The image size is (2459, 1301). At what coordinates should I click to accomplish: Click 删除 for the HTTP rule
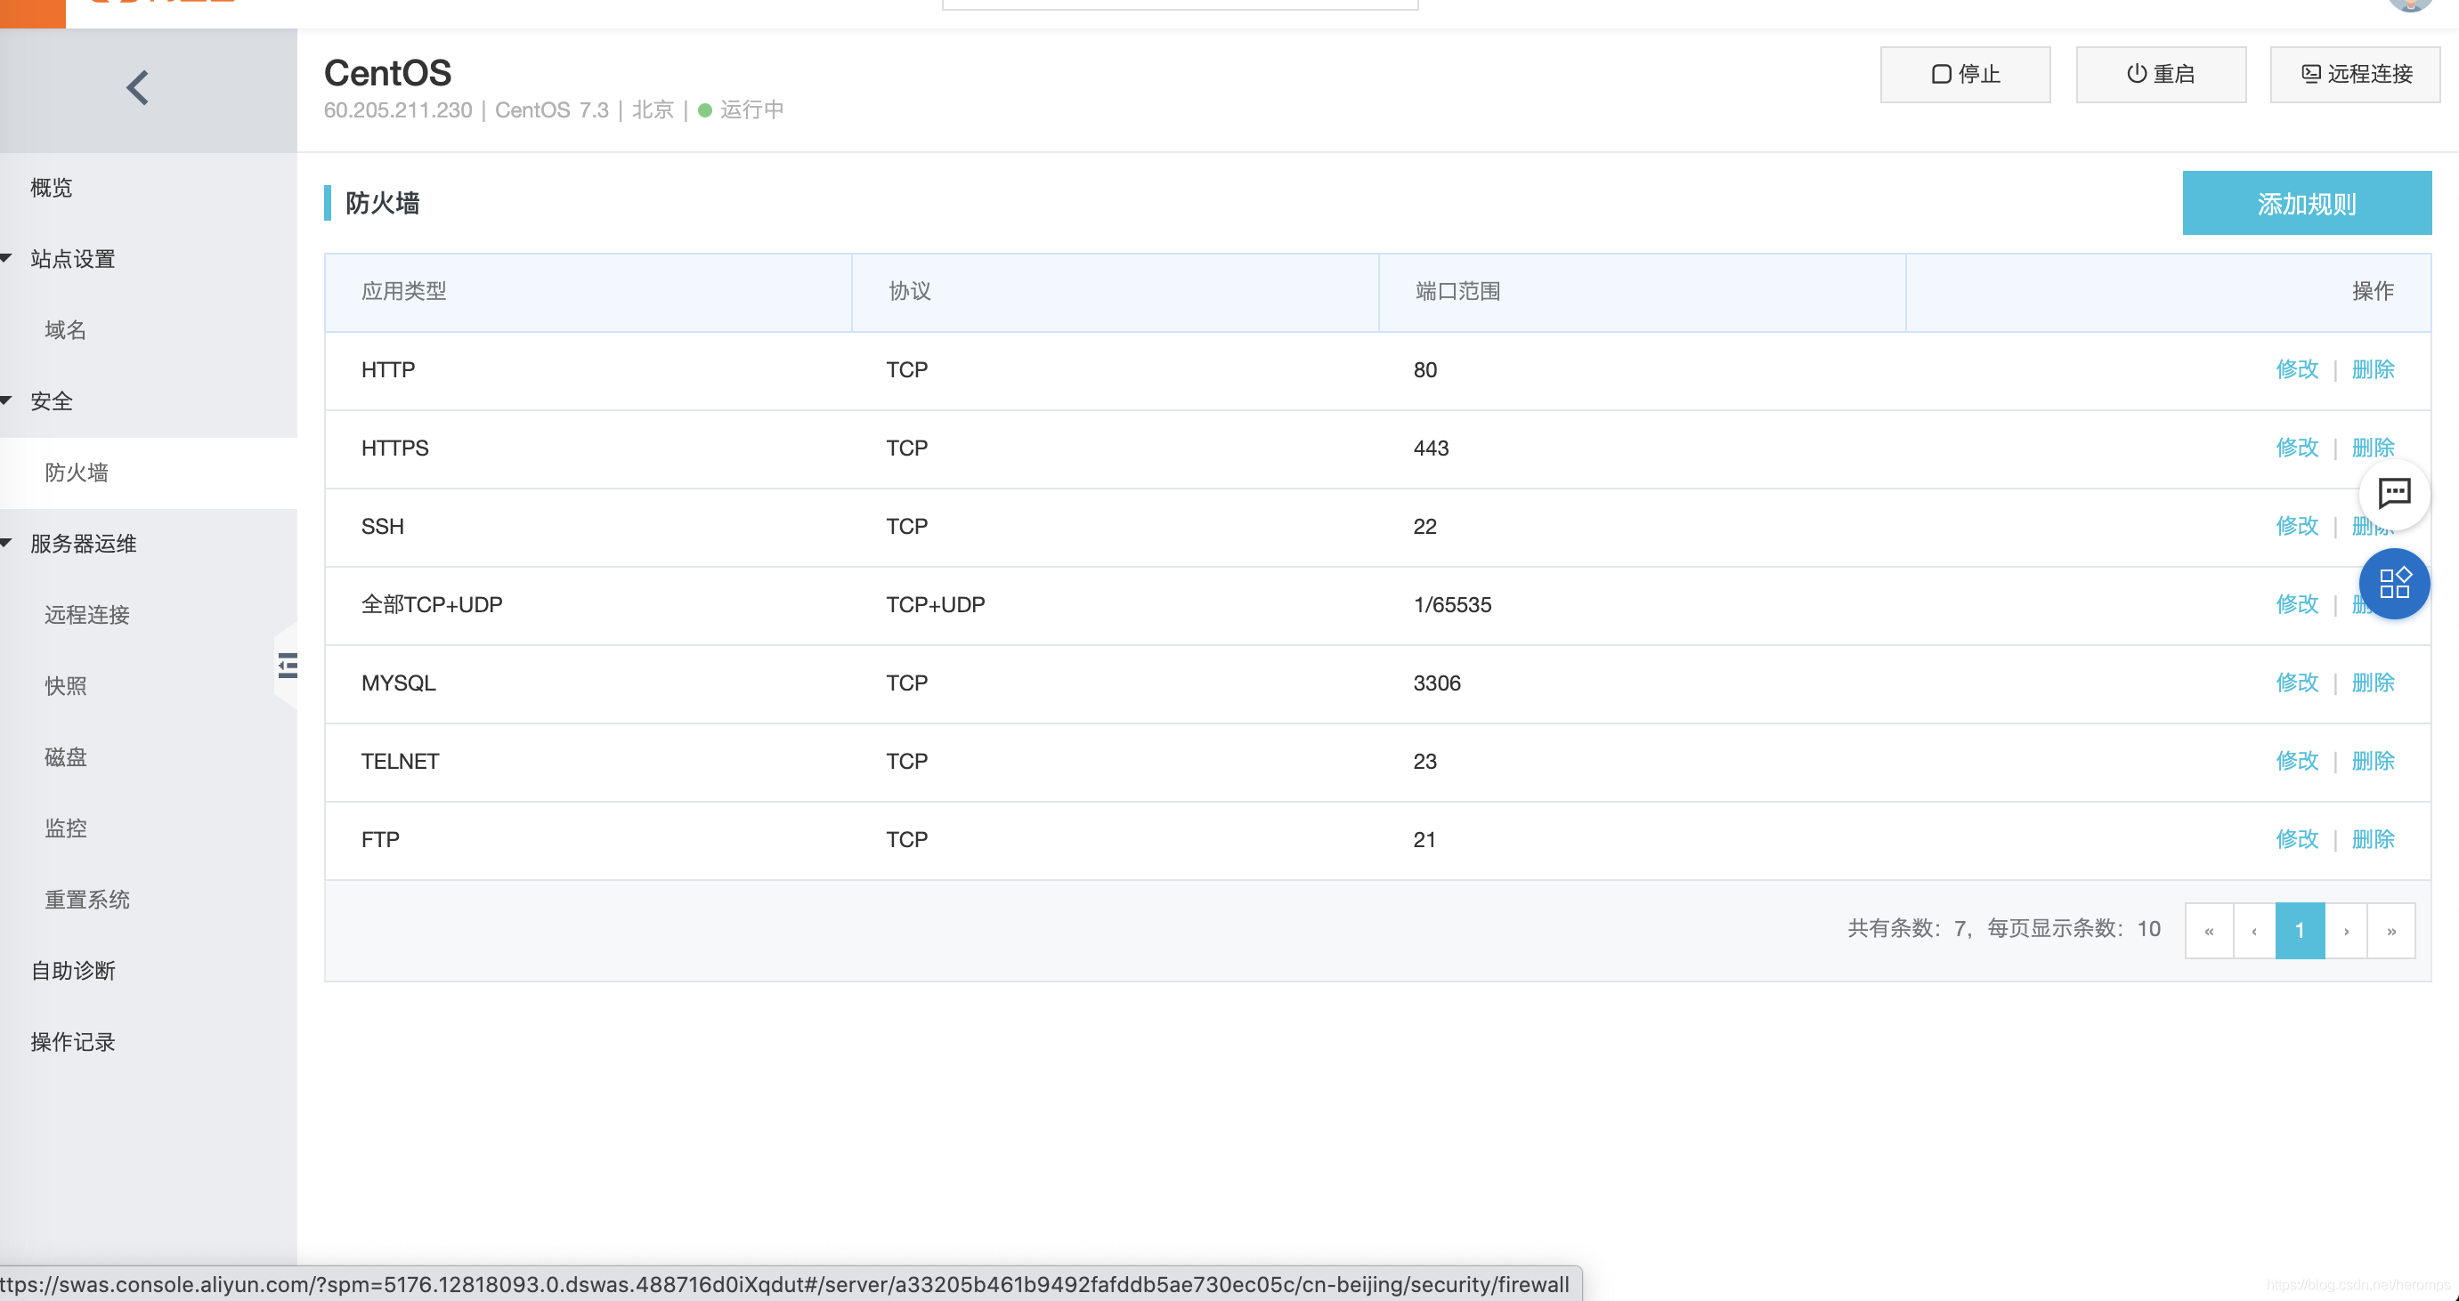click(2372, 369)
